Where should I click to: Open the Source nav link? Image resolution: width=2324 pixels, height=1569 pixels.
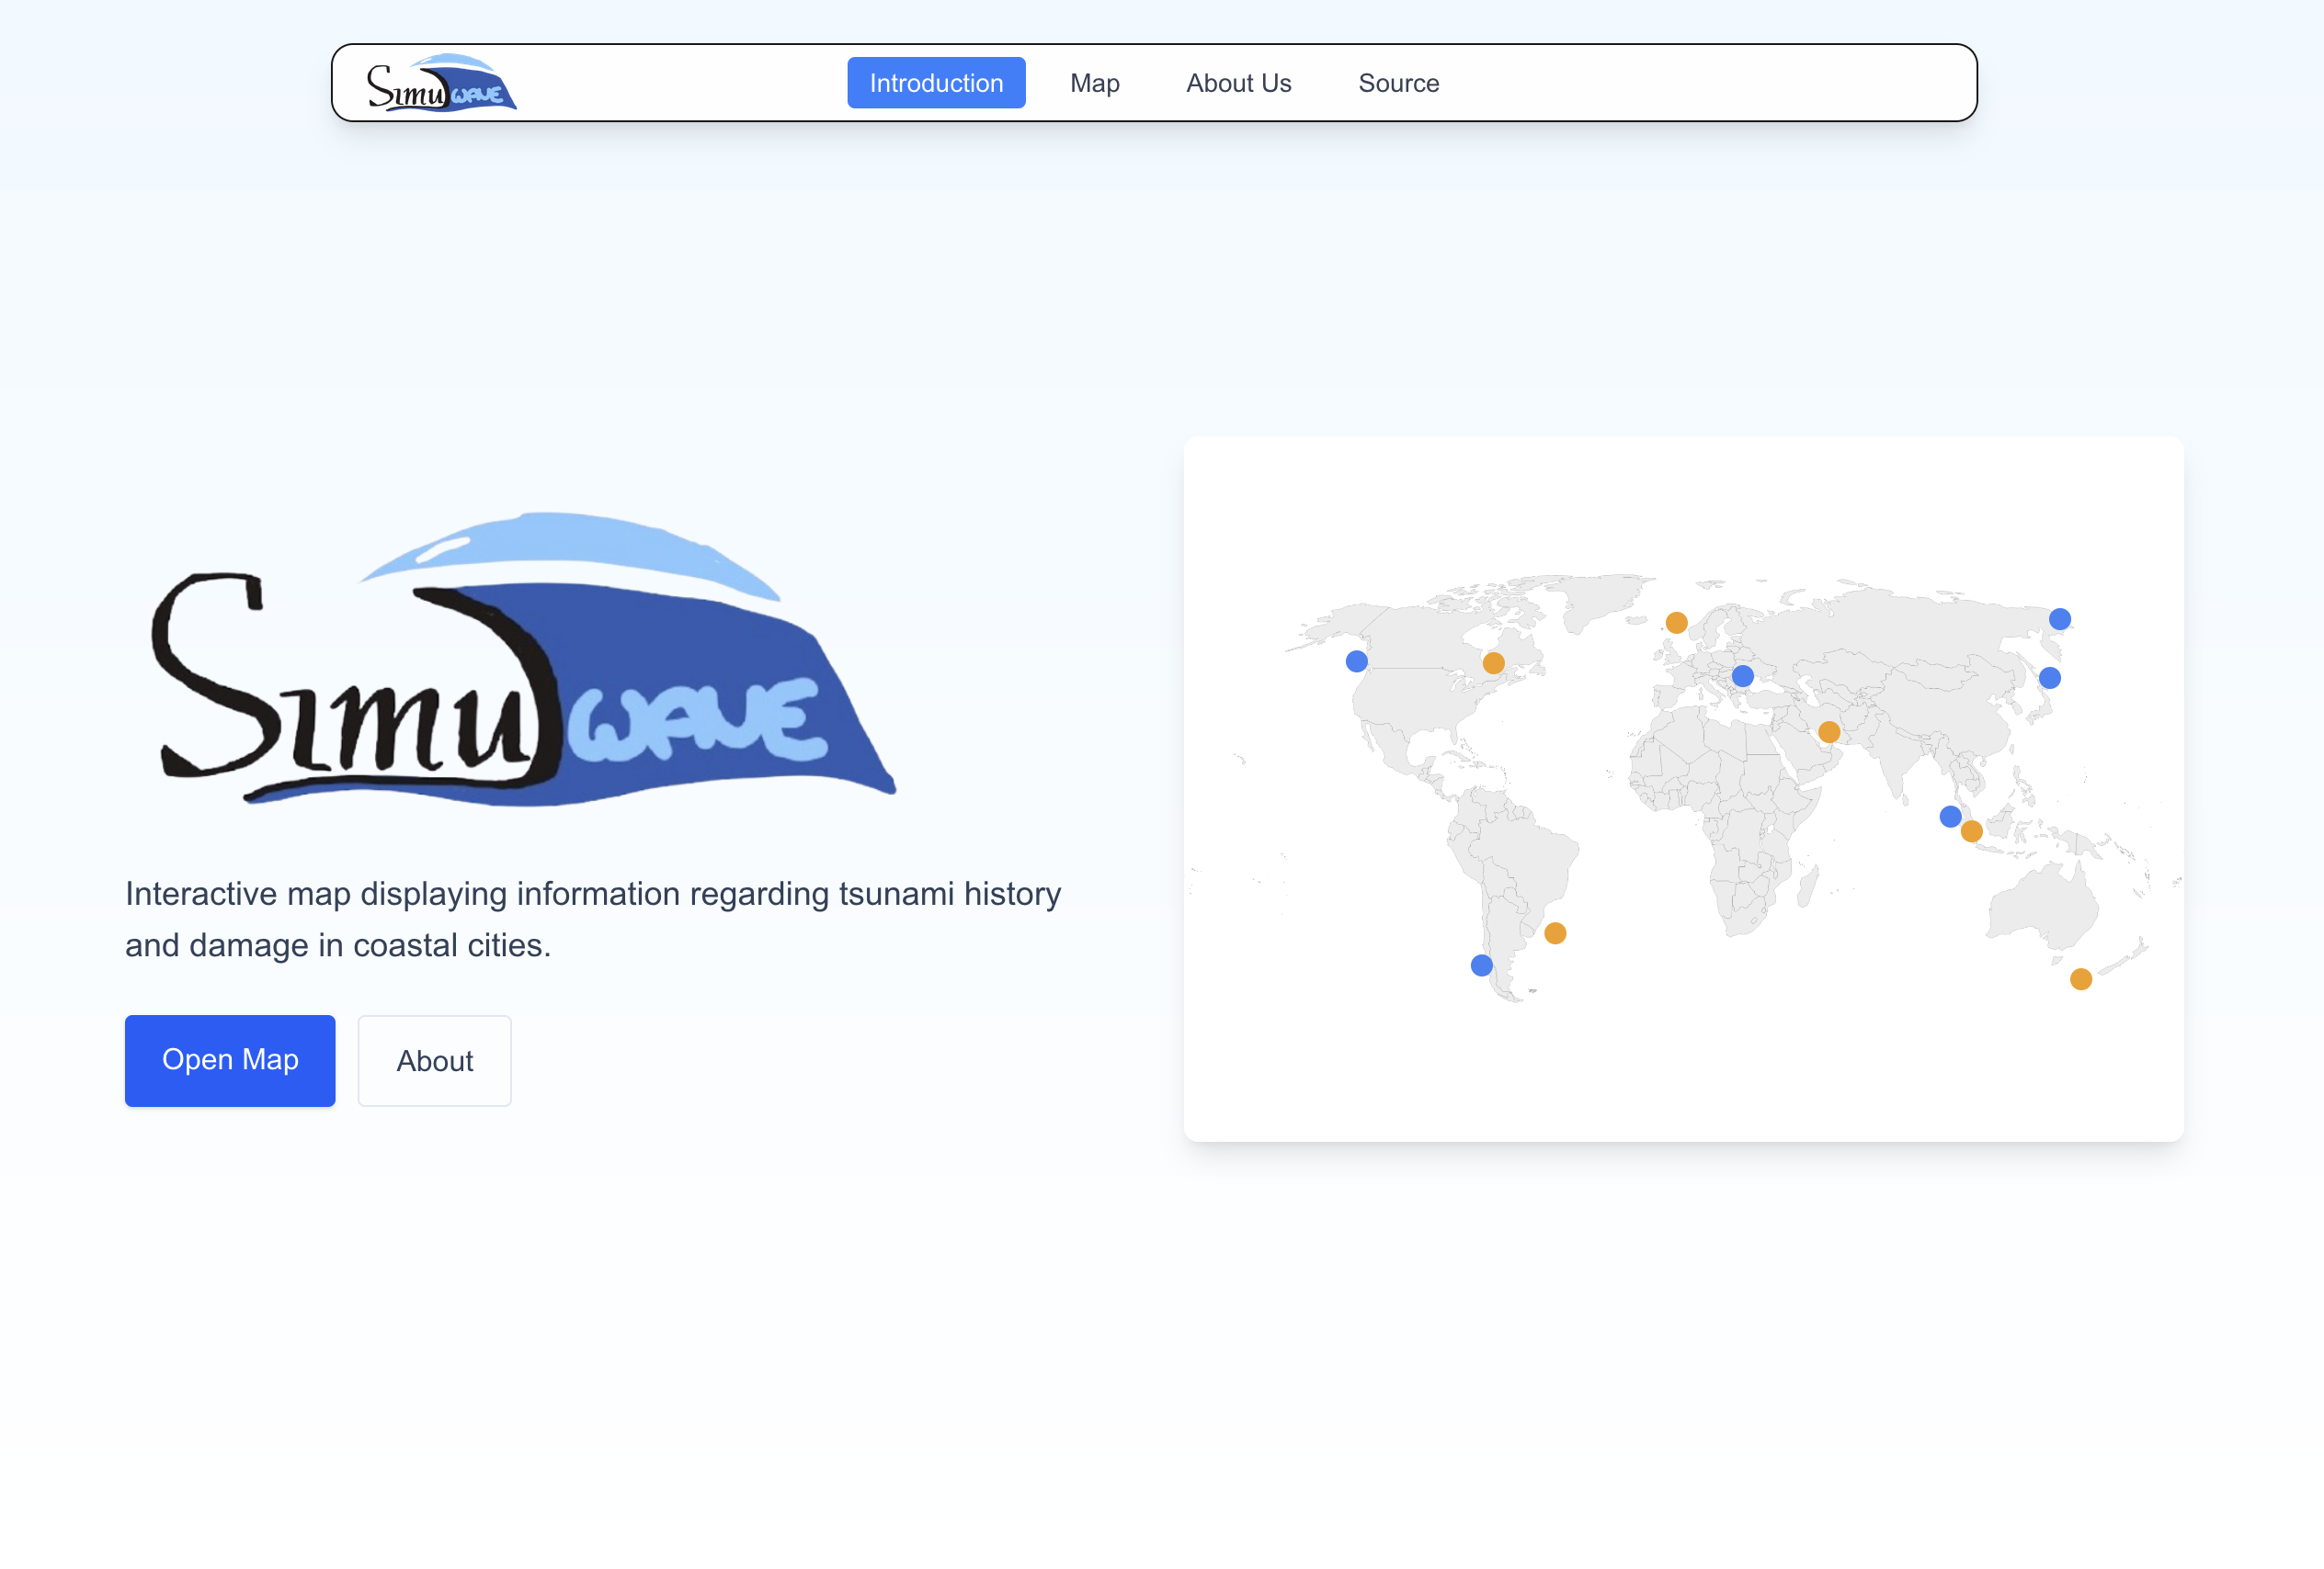(1397, 83)
